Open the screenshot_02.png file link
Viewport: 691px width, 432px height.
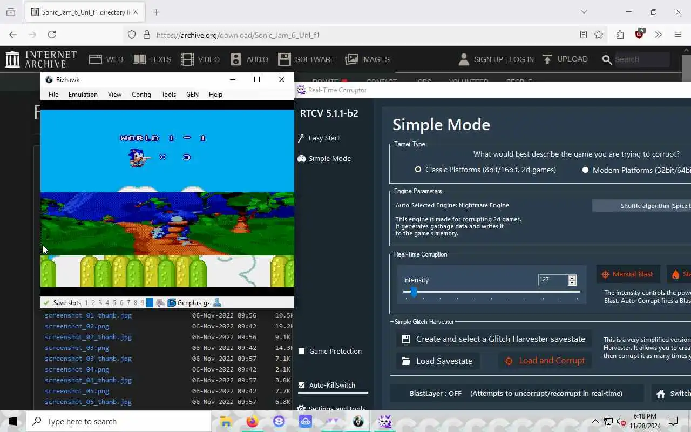tap(77, 326)
